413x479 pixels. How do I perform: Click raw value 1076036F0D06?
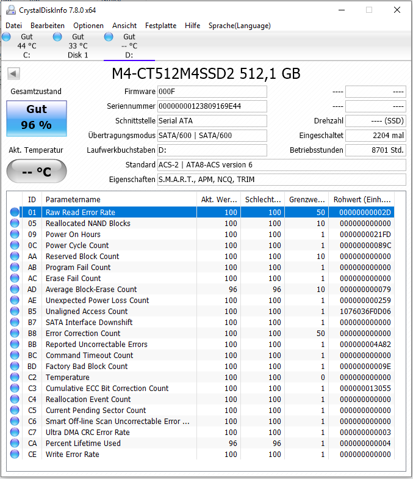point(365,312)
